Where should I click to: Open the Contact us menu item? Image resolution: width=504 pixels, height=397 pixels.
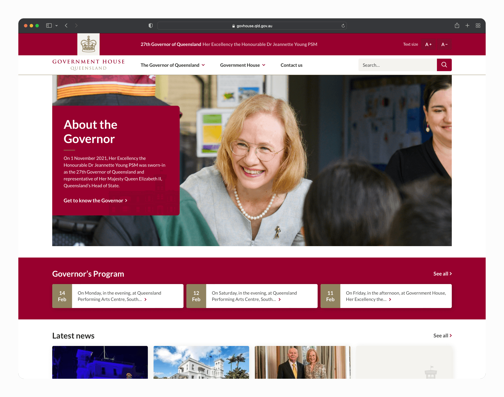click(x=291, y=65)
